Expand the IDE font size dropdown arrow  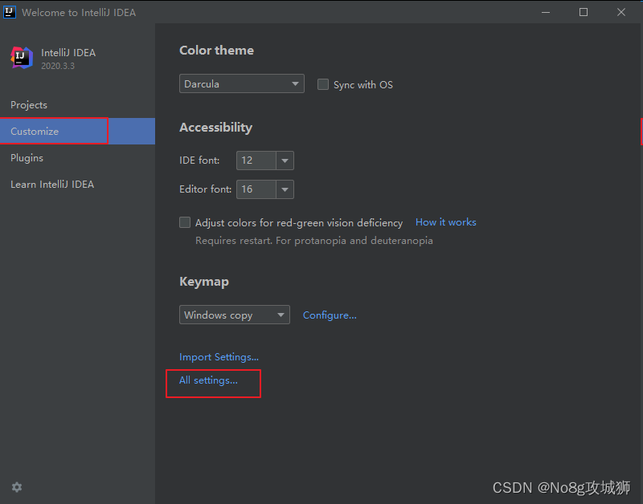tap(285, 161)
